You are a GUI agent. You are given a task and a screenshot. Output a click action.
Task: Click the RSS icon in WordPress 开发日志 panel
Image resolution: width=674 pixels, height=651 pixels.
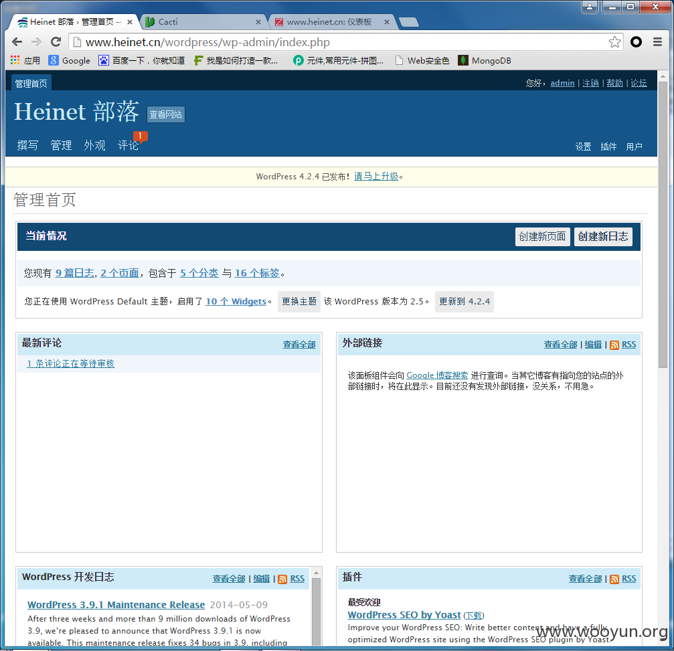point(282,579)
